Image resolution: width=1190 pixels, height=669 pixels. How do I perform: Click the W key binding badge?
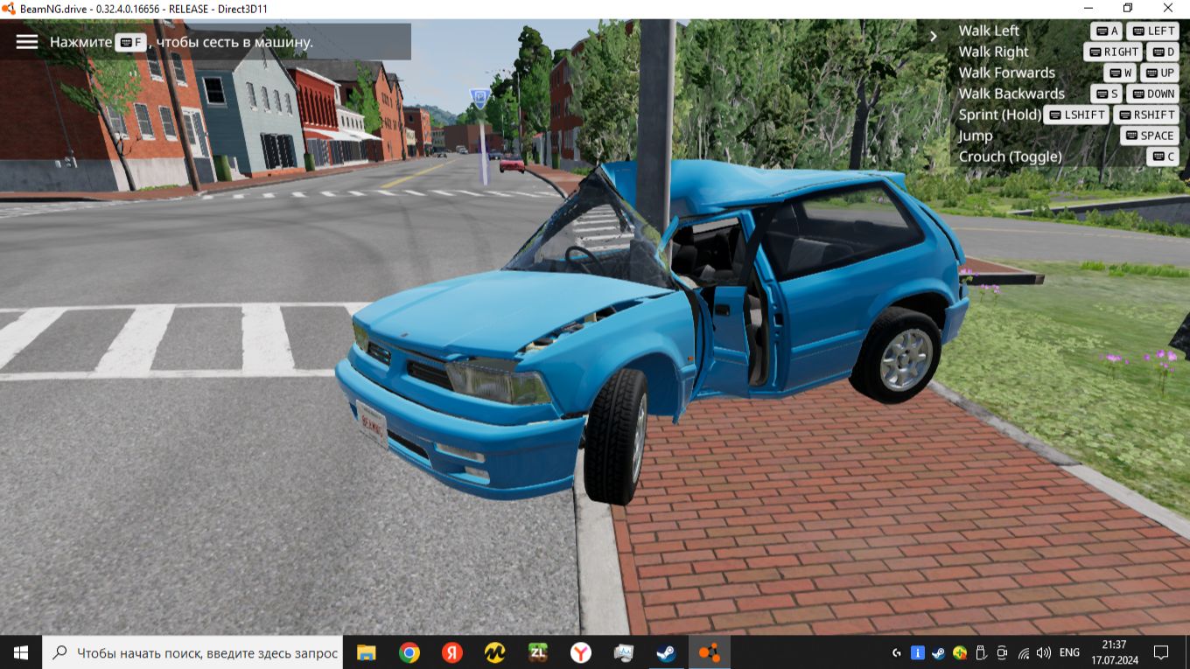(1119, 73)
